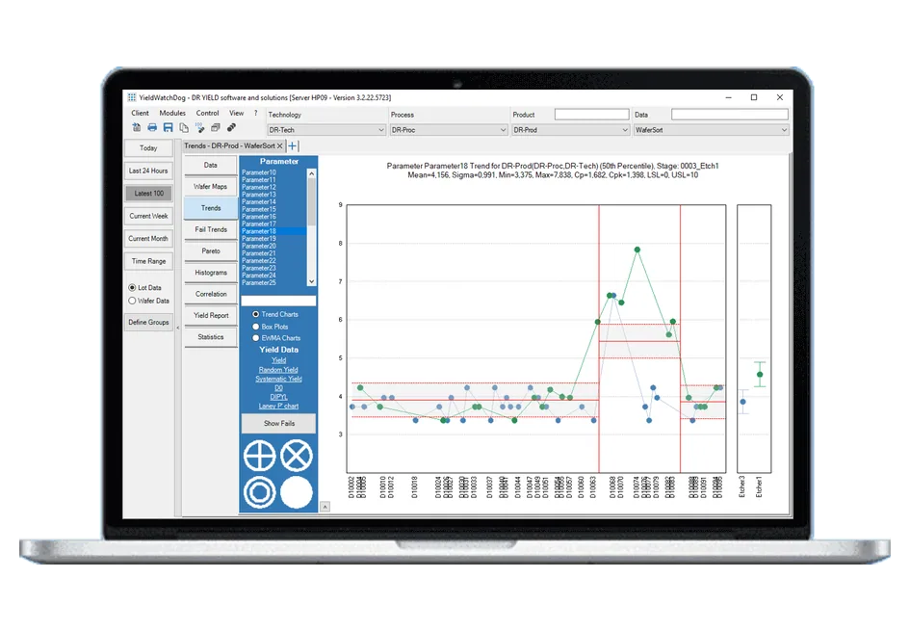Click the Today time filter button
The height and width of the screenshot is (631, 910).
click(148, 148)
